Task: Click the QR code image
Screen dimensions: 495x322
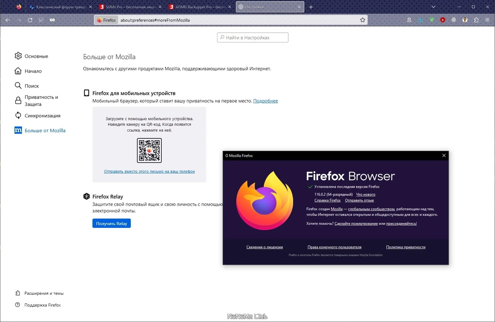Action: pos(149,151)
